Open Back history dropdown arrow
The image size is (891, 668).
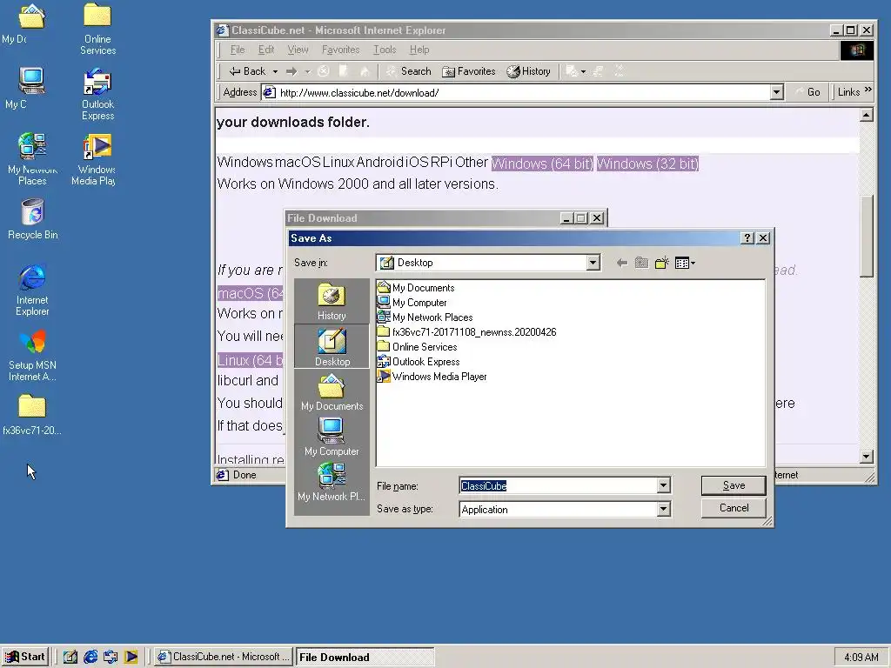[x=275, y=71]
